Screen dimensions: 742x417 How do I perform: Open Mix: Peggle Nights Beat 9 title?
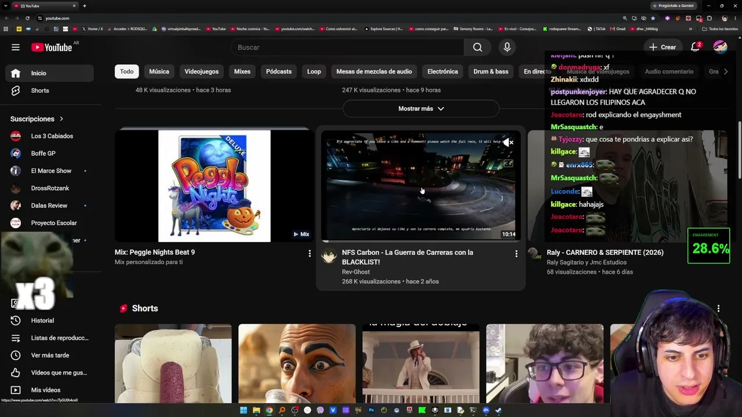[155, 253]
